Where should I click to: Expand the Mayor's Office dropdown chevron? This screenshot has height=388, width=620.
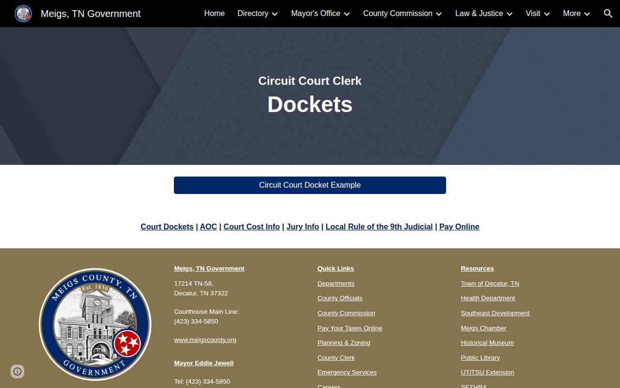coord(347,14)
